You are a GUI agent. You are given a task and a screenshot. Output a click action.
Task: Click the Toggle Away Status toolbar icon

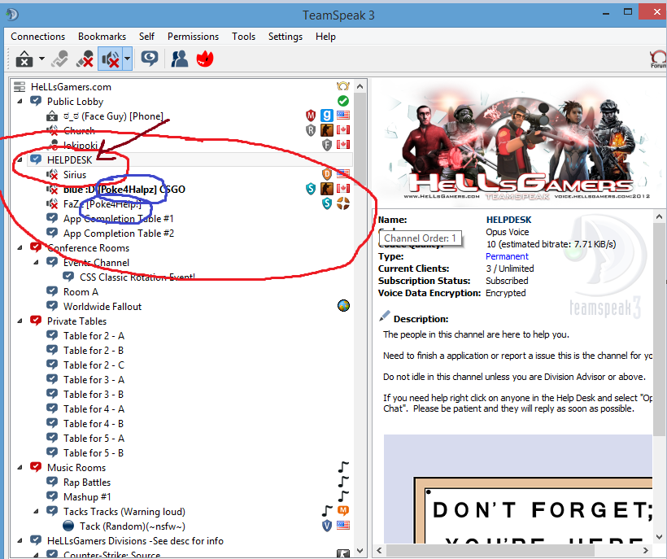[x=59, y=59]
